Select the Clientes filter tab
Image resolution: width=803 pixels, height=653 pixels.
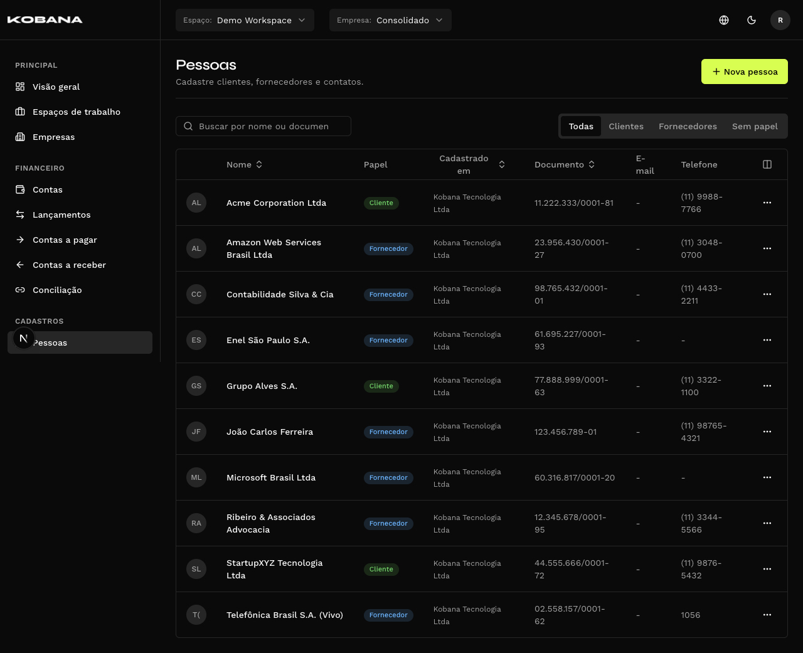[626, 126]
